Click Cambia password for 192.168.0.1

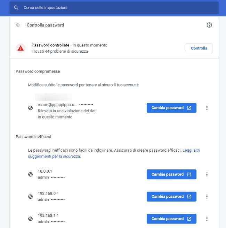171,197
